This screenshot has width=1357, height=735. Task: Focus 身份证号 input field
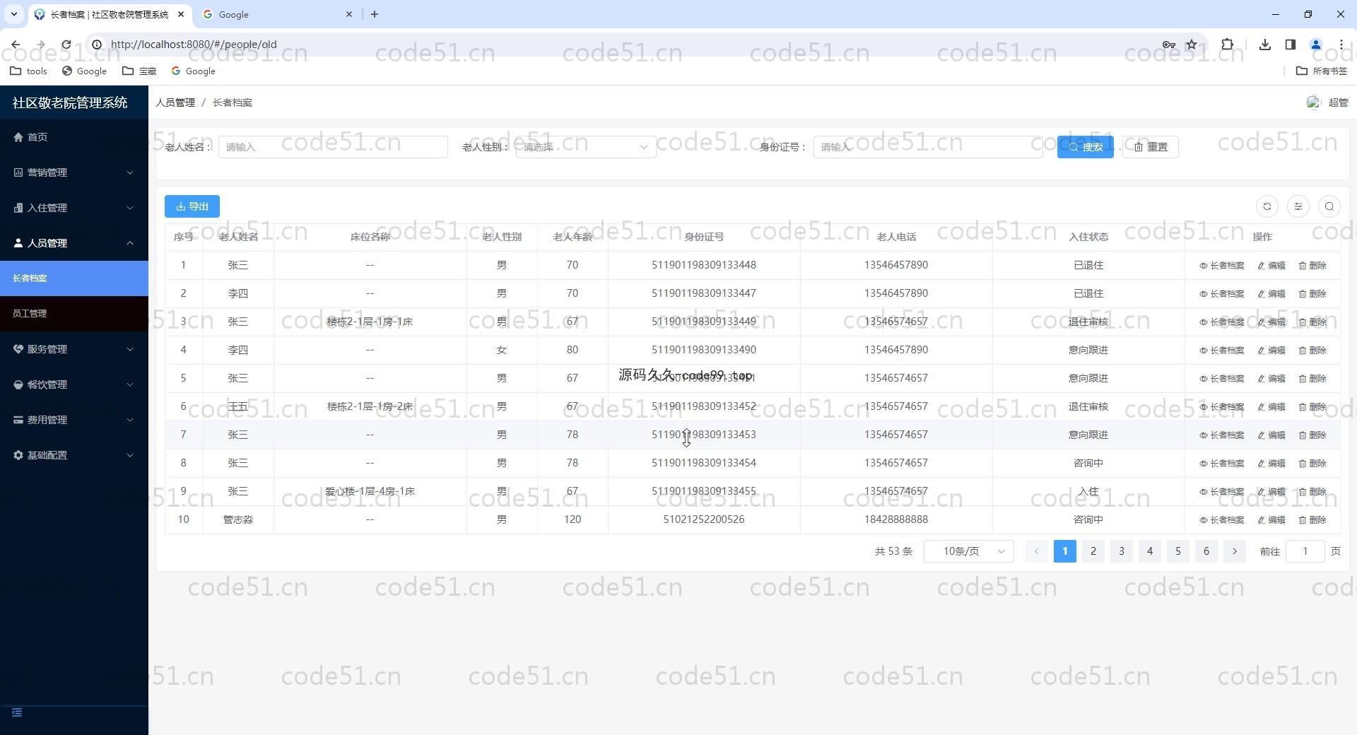coord(928,147)
